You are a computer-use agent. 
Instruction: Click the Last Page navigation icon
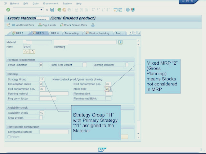click(108, 10)
